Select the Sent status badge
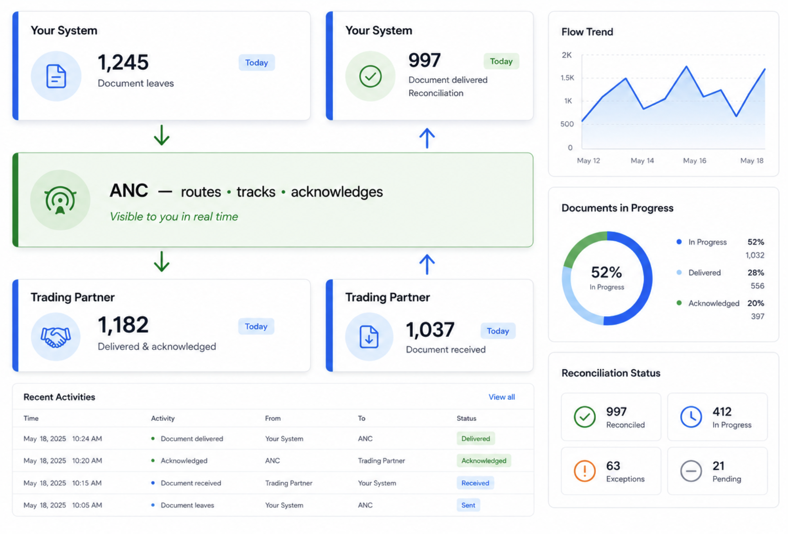 tap(468, 505)
